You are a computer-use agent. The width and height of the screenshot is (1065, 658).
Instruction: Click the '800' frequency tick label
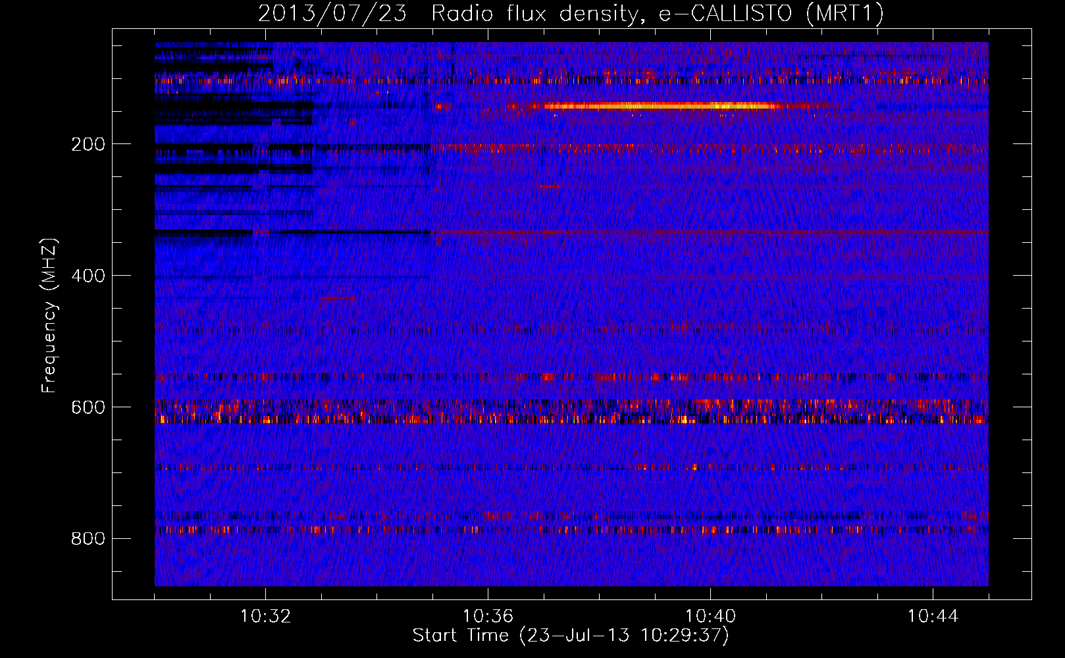click(88, 539)
